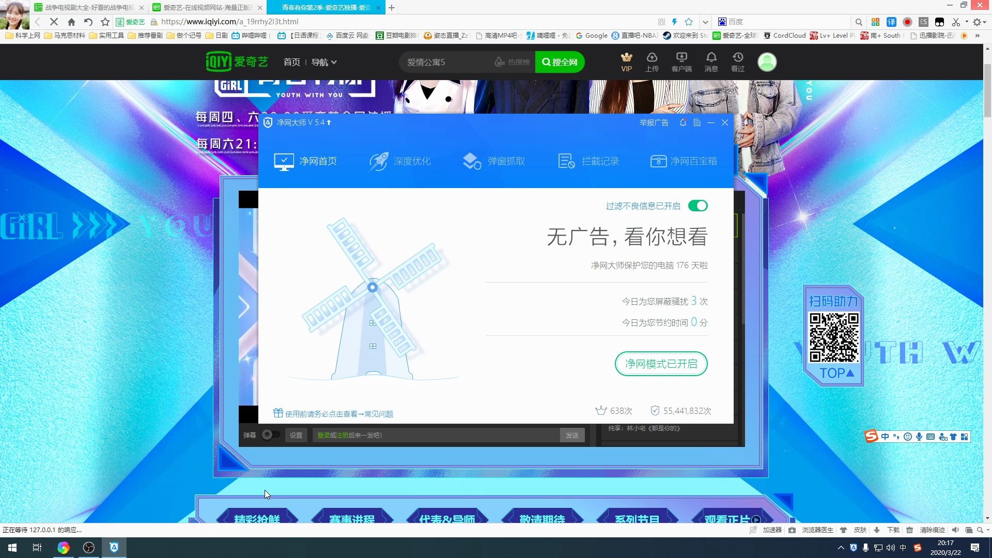Viewport: 992px width, 558px height.
Task: Open the scissors screenshot tool
Action: (956, 22)
